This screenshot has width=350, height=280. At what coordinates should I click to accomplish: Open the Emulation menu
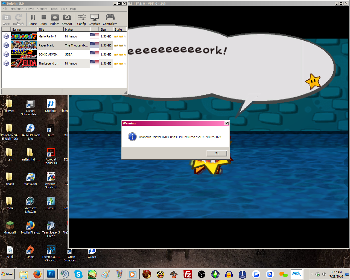17,9
